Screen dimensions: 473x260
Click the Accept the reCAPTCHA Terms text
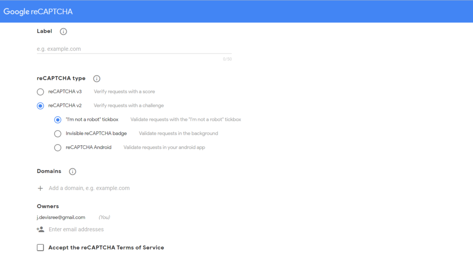(106, 248)
